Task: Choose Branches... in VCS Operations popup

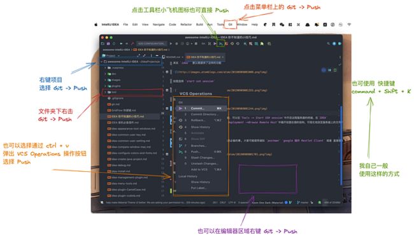Action: click(x=201, y=146)
